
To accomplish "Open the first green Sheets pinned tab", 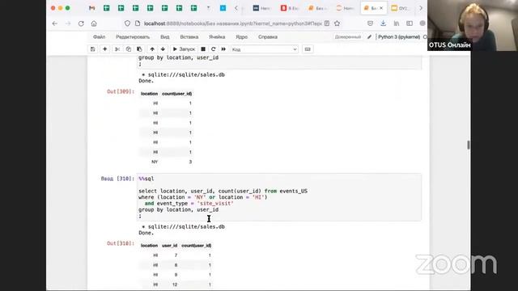I will pos(106,8).
